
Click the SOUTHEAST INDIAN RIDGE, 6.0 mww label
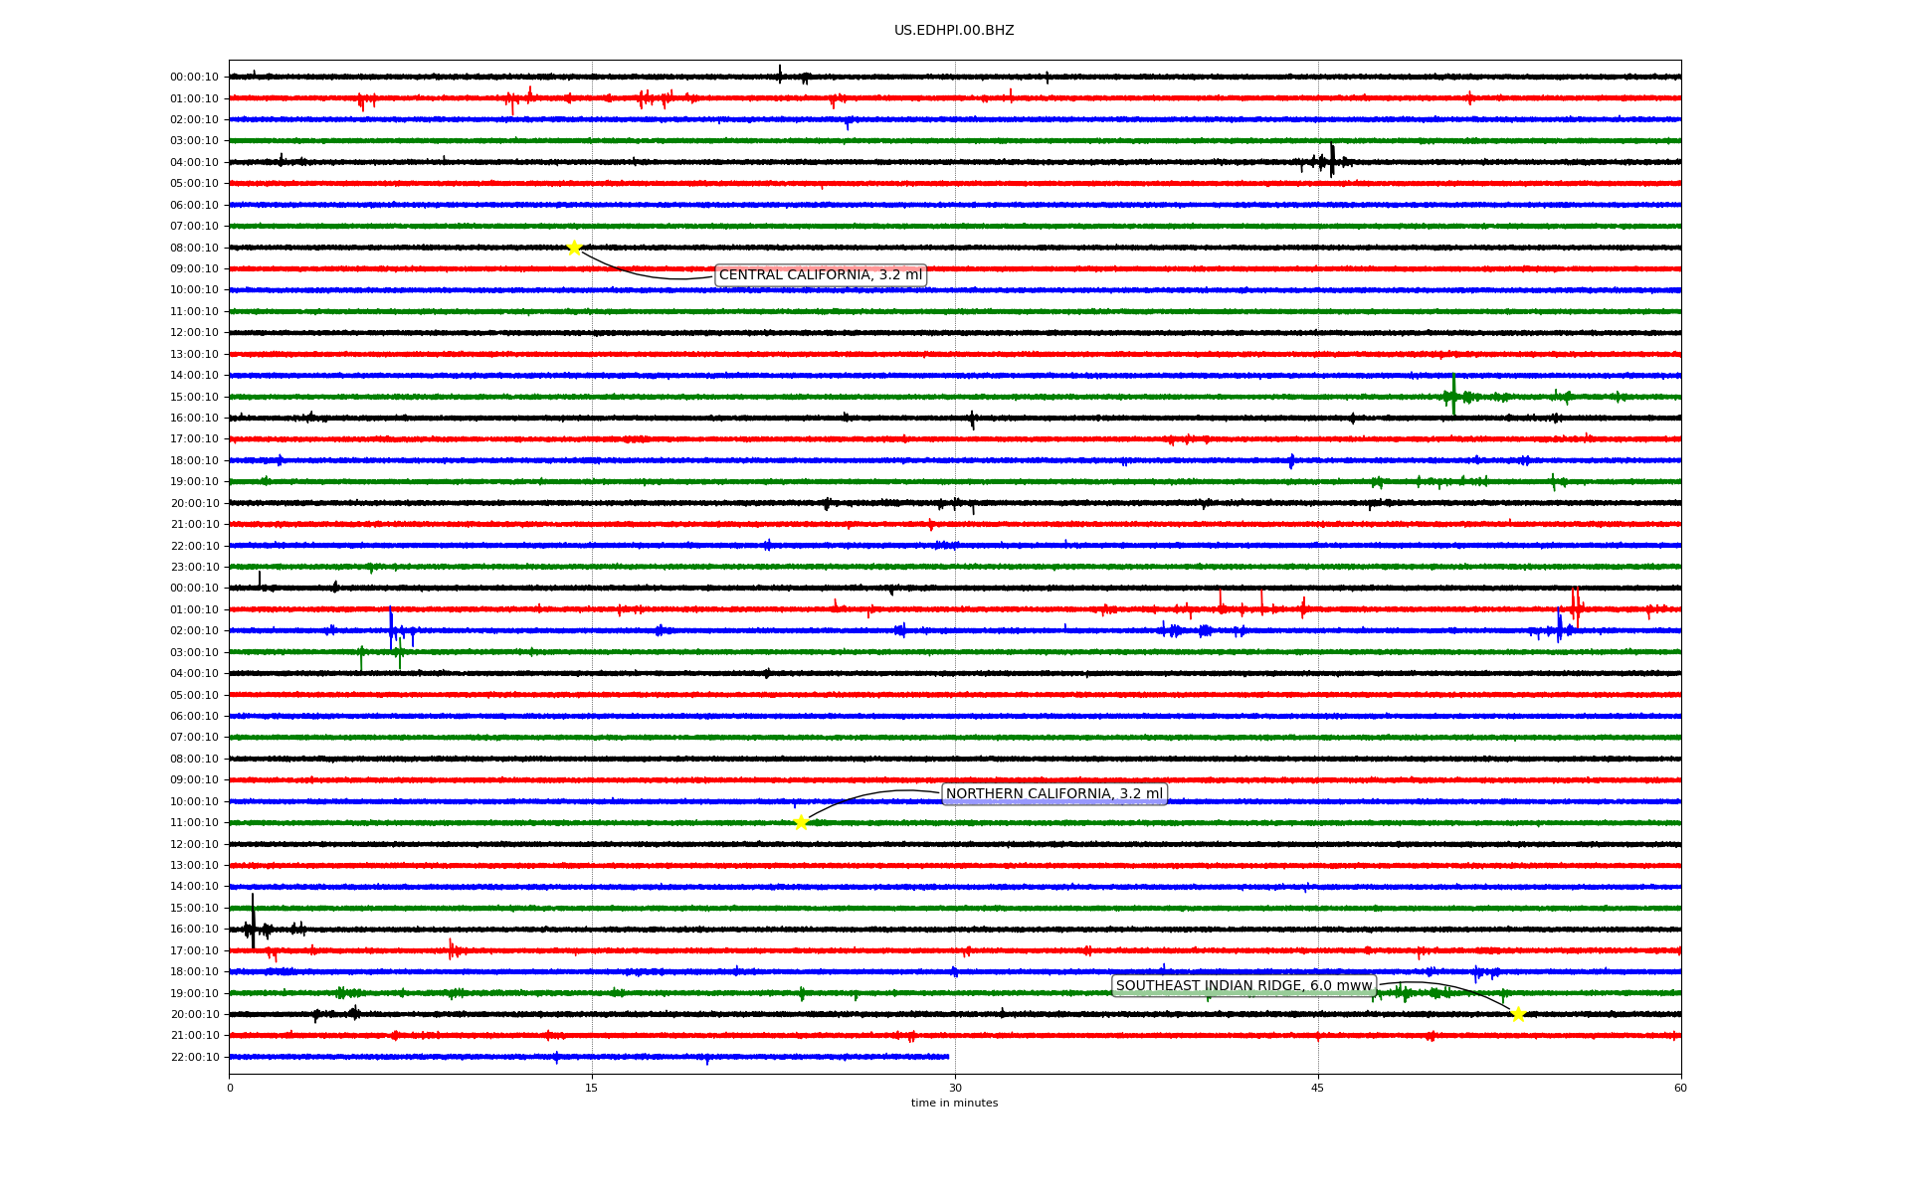point(1243,986)
